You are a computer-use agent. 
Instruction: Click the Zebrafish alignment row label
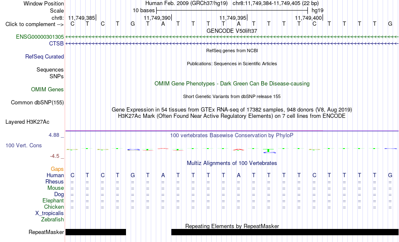[x=52, y=220]
